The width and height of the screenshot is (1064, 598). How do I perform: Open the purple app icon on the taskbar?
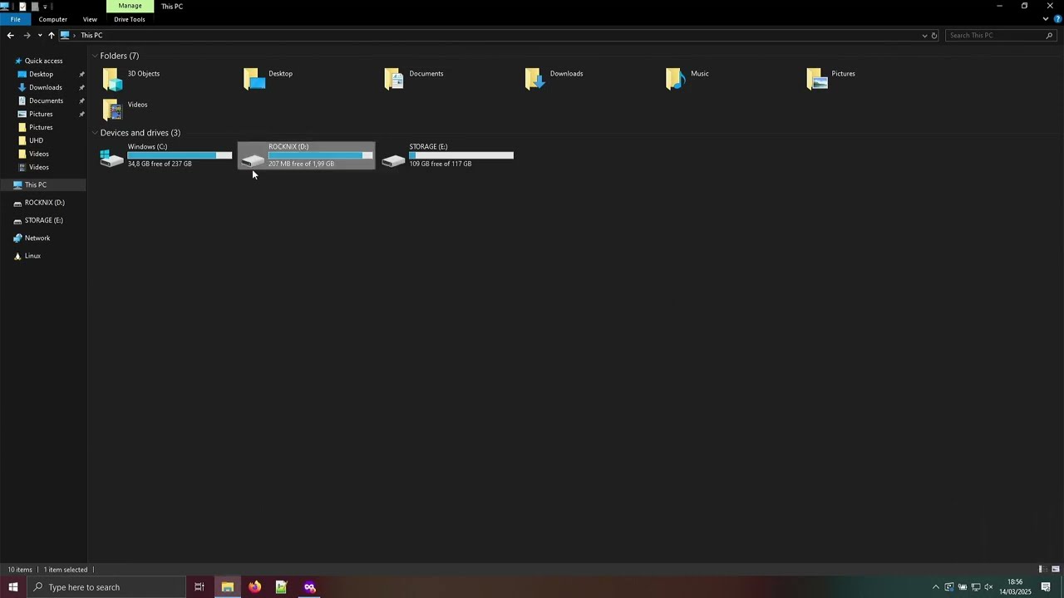[309, 587]
